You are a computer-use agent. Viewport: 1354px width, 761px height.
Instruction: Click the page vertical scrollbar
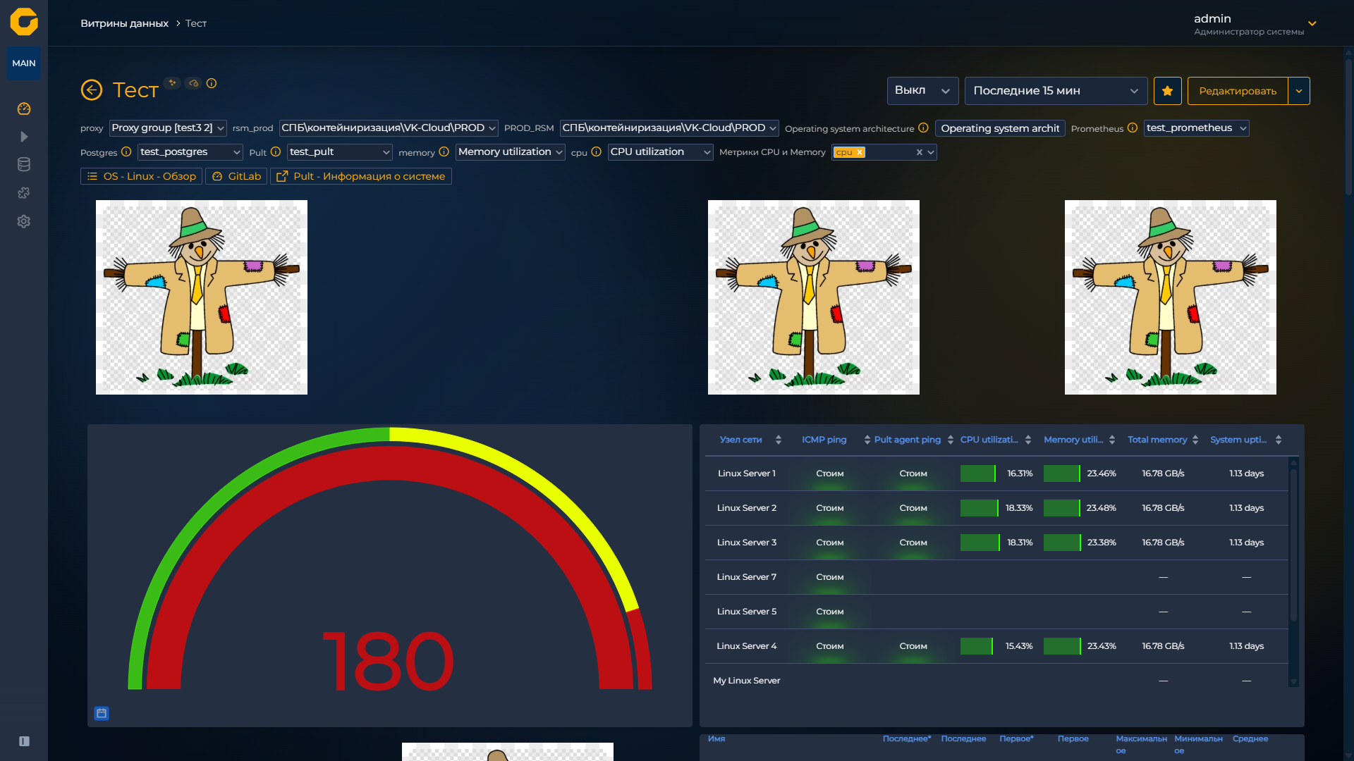coord(1348,127)
